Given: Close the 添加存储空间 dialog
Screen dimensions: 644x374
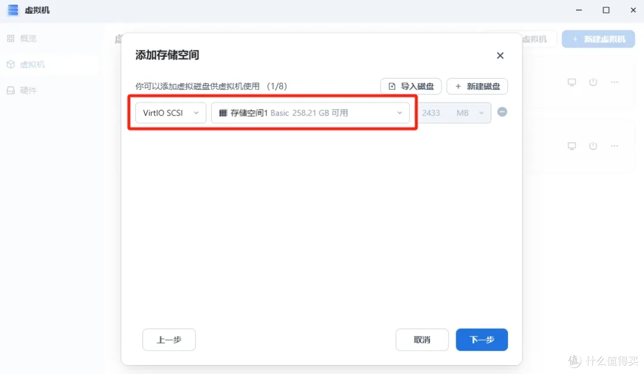Looking at the screenshot, I should tap(500, 55).
